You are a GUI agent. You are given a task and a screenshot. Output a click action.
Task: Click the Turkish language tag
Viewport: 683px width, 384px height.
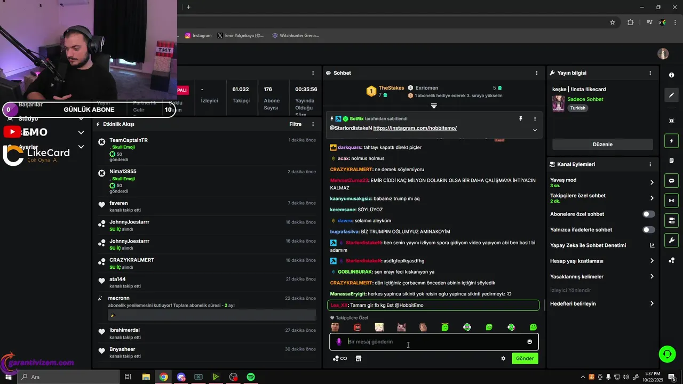point(577,108)
